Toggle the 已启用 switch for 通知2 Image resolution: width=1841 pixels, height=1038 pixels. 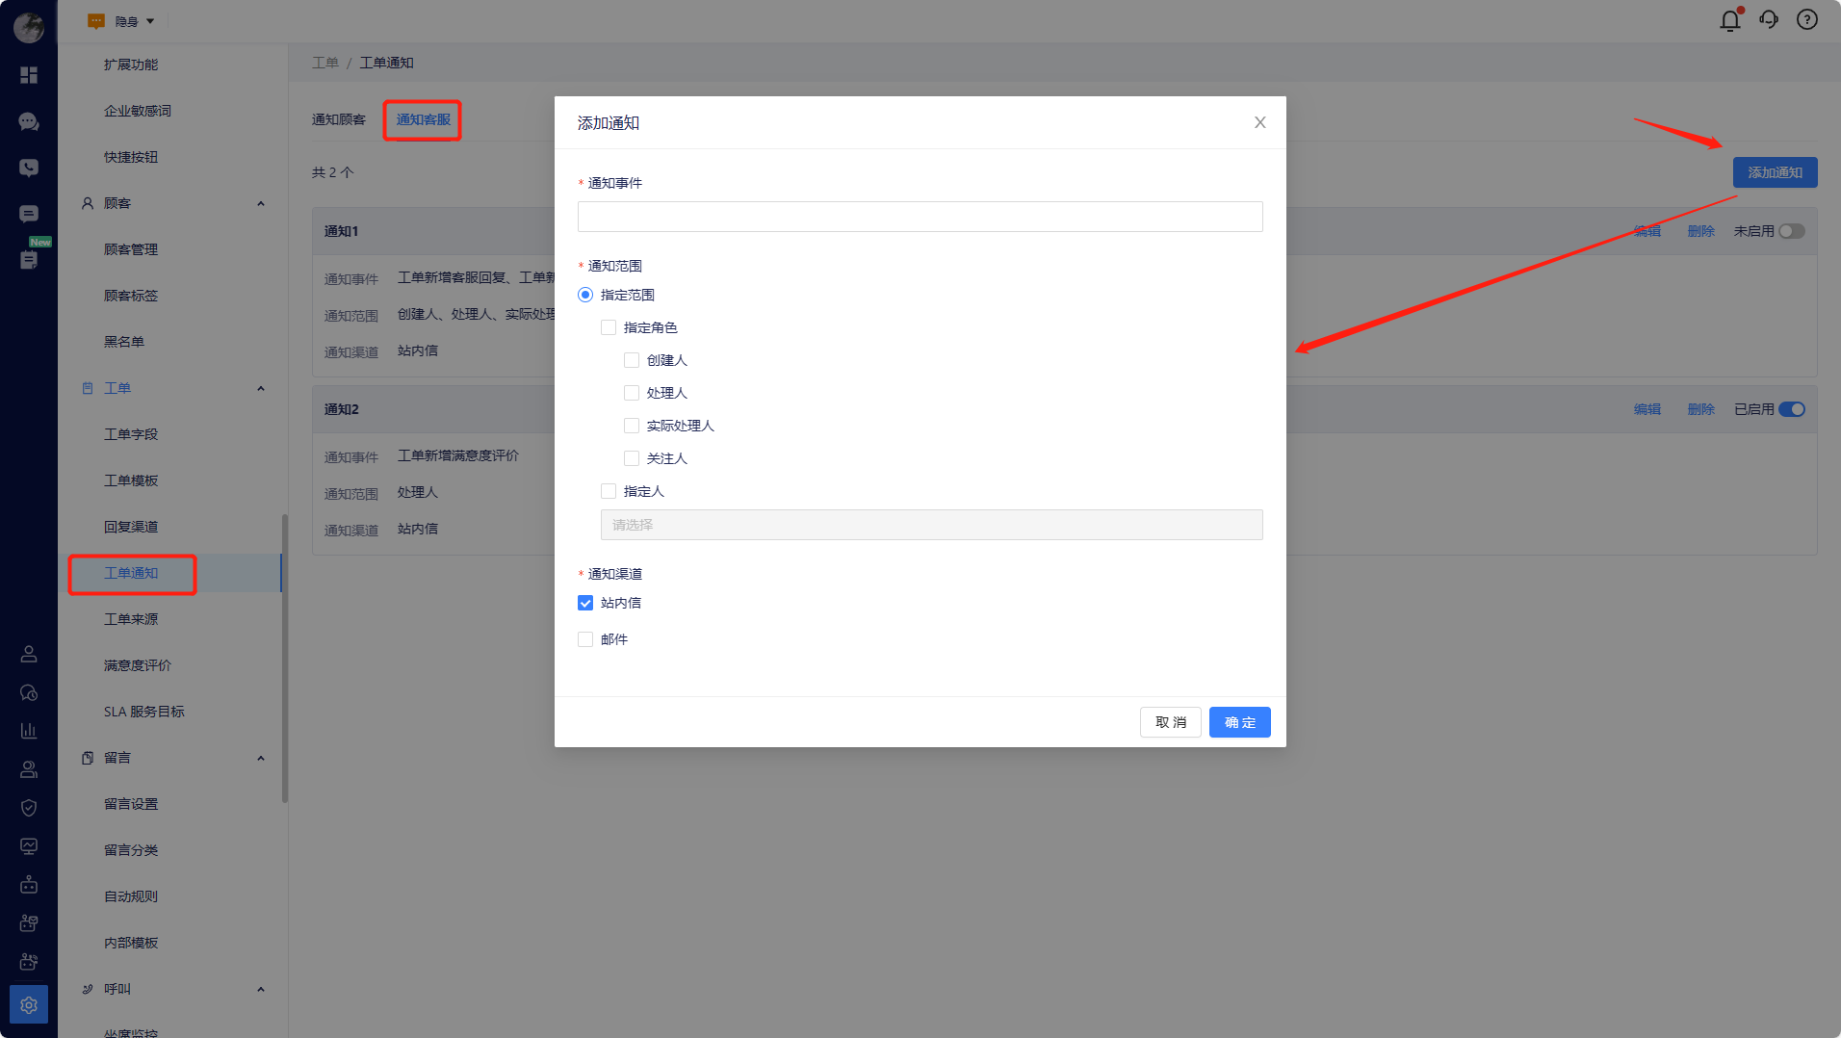(1792, 409)
